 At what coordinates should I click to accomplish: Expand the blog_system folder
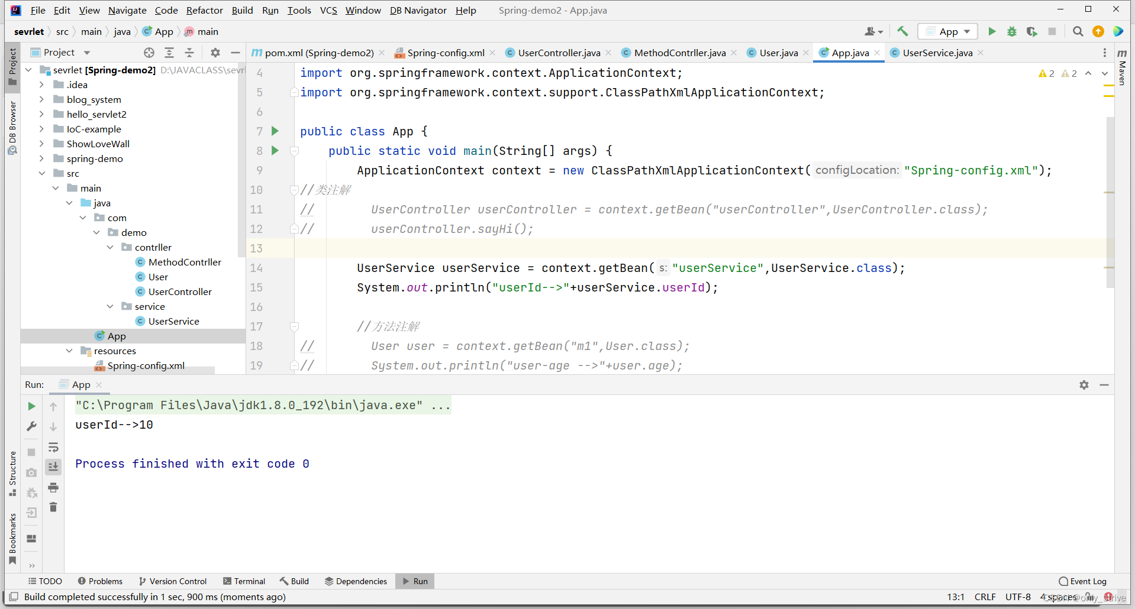tap(41, 99)
